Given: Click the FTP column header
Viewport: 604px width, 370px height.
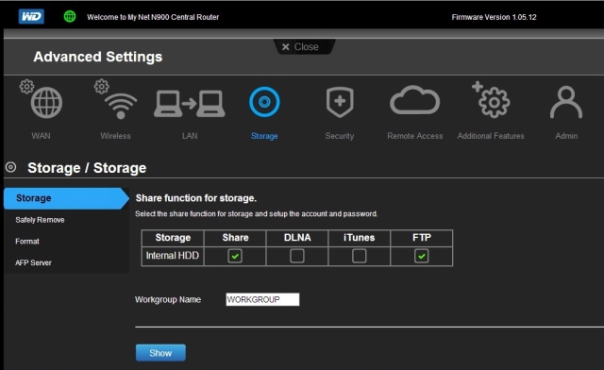Looking at the screenshot, I should click(x=422, y=238).
